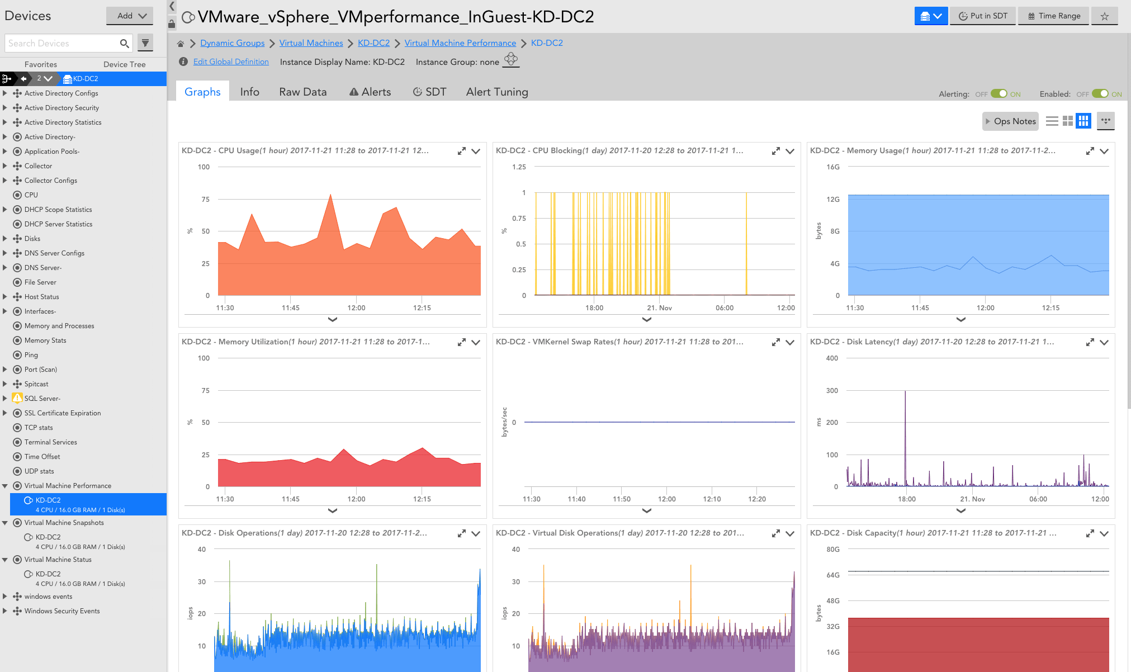1131x672 pixels.
Task: Open the history count dropdown
Action: (x=44, y=79)
